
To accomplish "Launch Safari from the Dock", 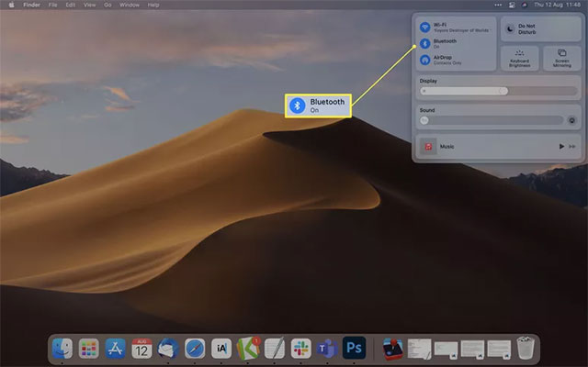I will pos(195,348).
